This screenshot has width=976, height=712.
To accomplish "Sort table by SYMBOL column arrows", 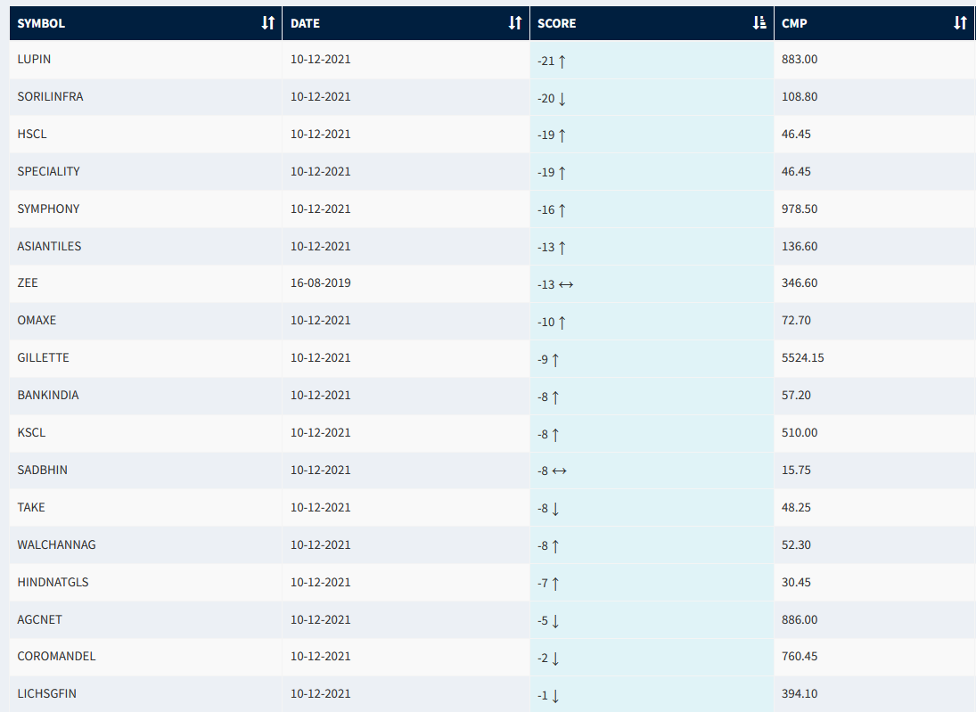I will (x=267, y=23).
